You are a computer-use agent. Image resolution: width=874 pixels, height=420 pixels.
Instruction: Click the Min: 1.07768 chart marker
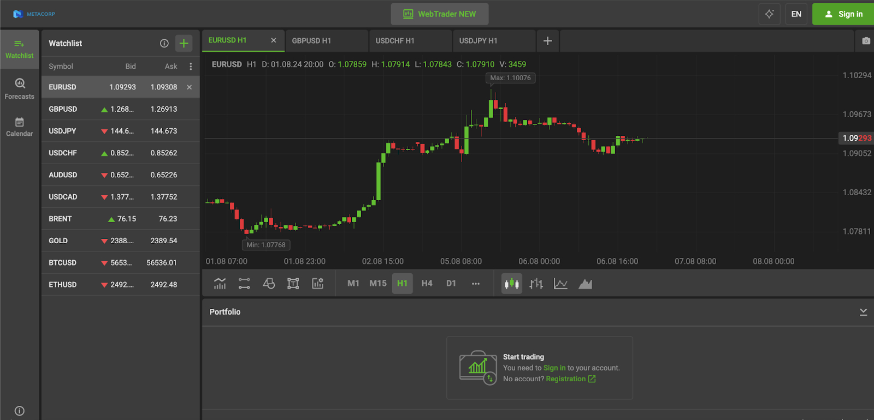click(x=266, y=245)
